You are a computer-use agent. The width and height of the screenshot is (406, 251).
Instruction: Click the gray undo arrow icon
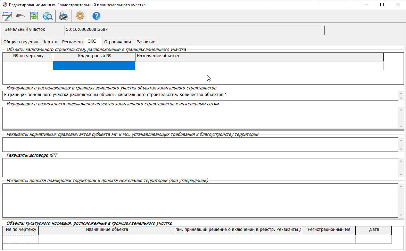[x=20, y=16]
